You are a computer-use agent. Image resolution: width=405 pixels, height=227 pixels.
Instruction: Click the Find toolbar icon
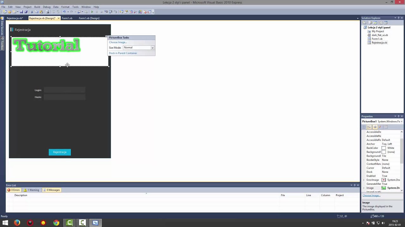[x=47, y=12]
